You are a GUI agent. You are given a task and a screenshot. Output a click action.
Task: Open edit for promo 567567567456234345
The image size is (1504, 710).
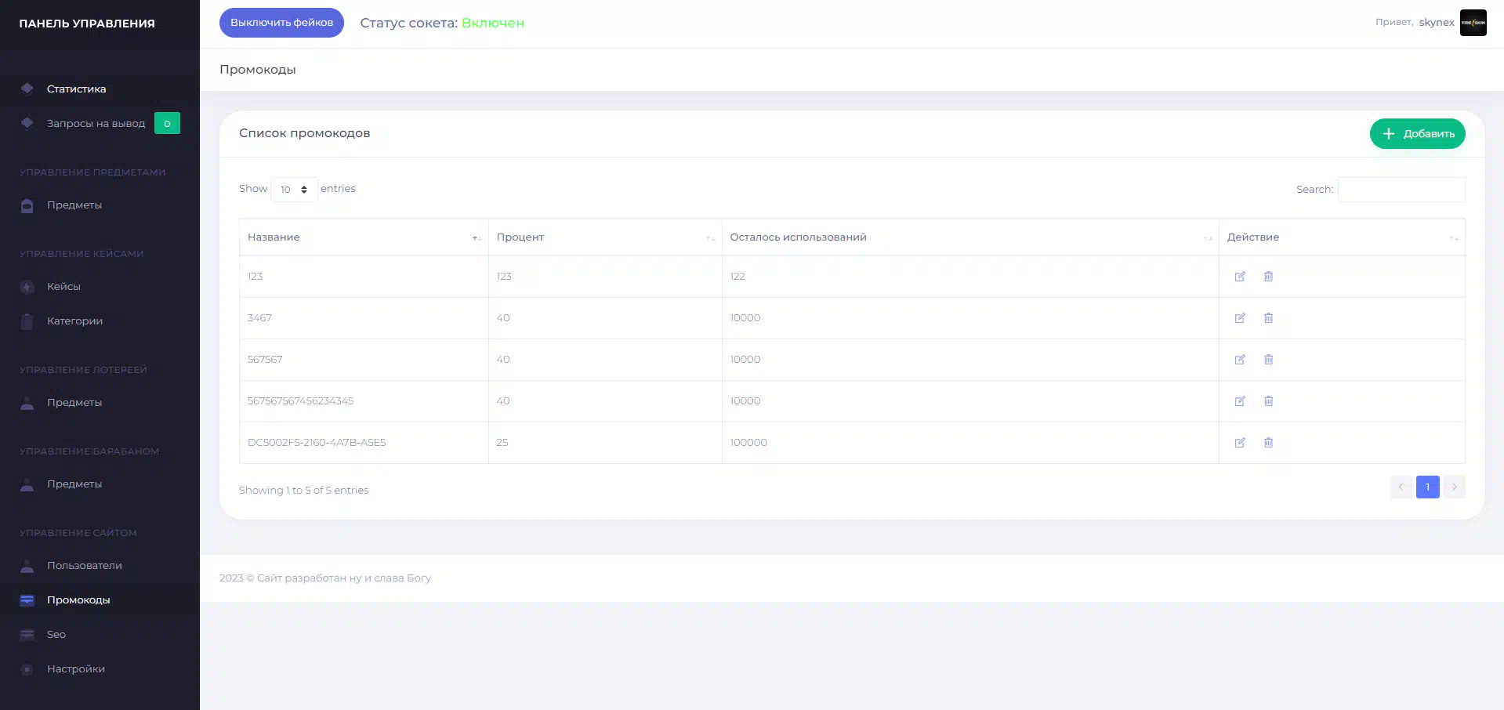coord(1240,401)
